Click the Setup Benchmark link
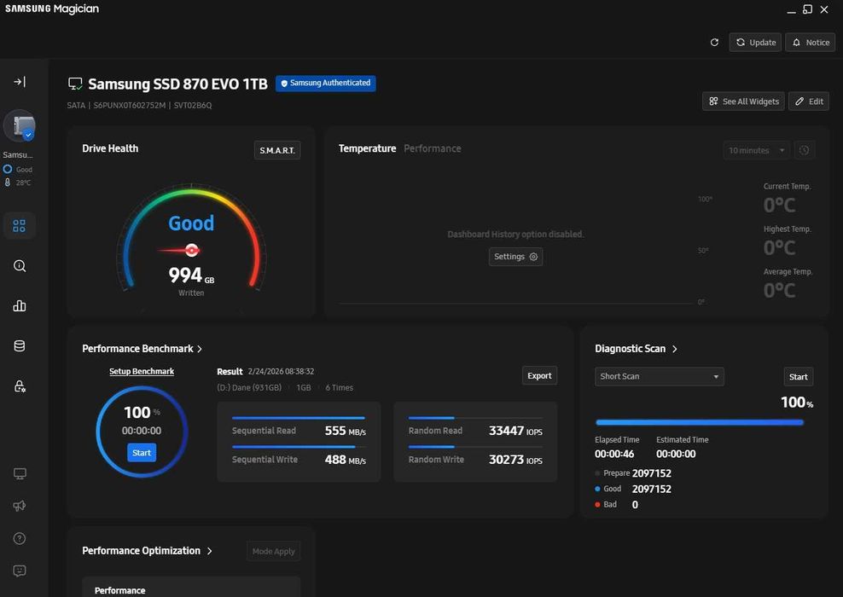The width and height of the screenshot is (843, 597). coord(142,371)
